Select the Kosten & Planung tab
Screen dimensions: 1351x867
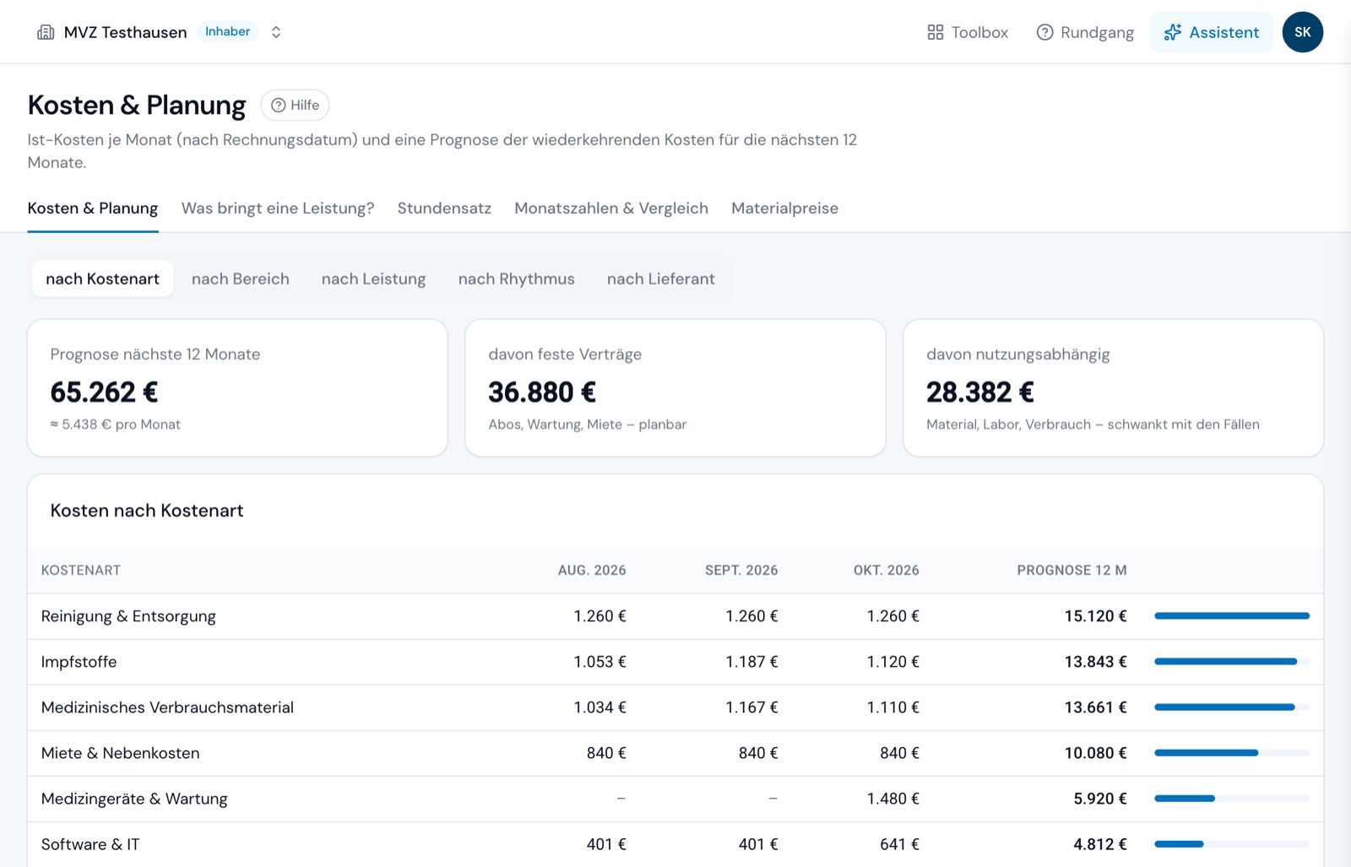(93, 209)
